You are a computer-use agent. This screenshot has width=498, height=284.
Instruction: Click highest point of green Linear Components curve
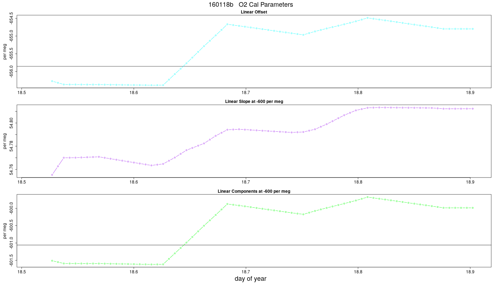tap(367, 197)
